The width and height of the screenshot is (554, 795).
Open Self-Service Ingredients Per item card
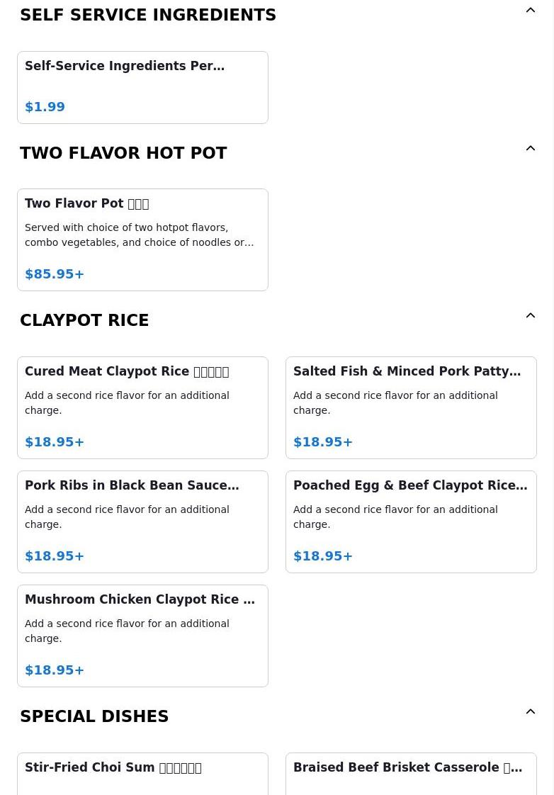(142, 86)
